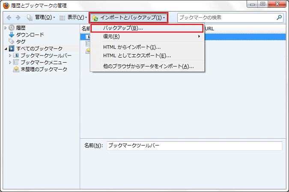
Task: Collapse the すべてのブックマーク tree node
Action: [x=6, y=49]
